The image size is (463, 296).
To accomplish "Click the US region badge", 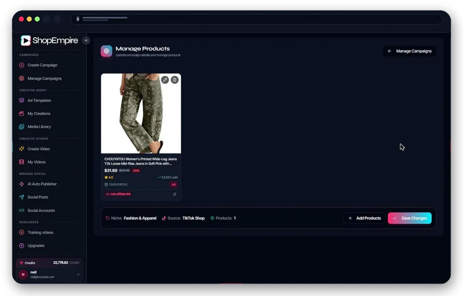I will [x=174, y=185].
